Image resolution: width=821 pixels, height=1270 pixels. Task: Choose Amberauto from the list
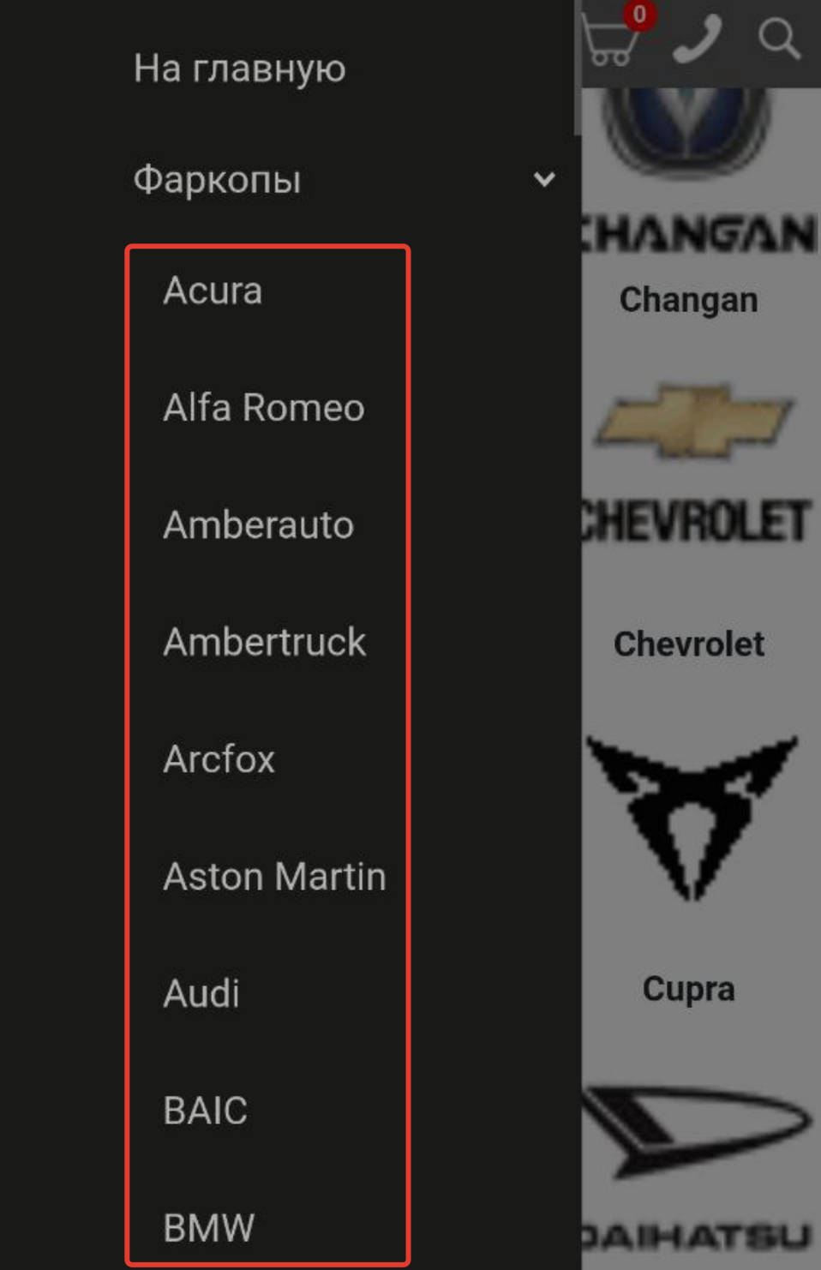coord(258,524)
